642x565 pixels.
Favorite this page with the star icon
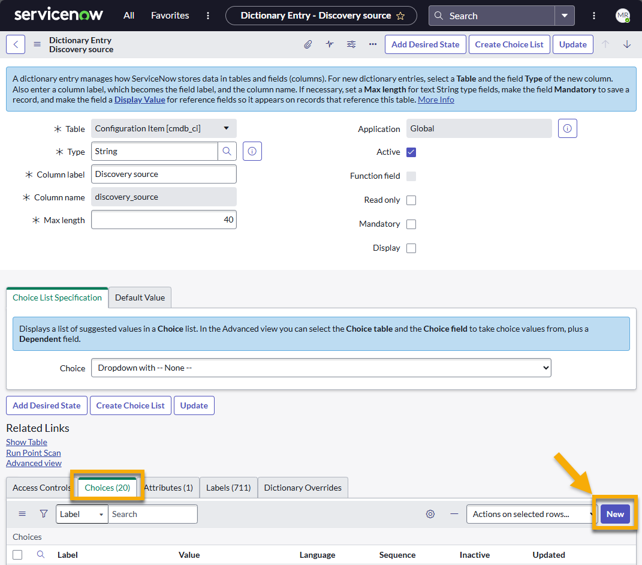(x=400, y=16)
